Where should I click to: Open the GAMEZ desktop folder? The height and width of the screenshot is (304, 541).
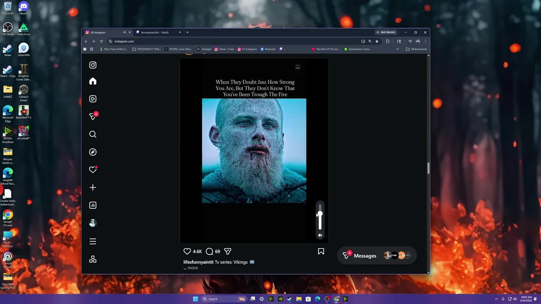click(8, 92)
